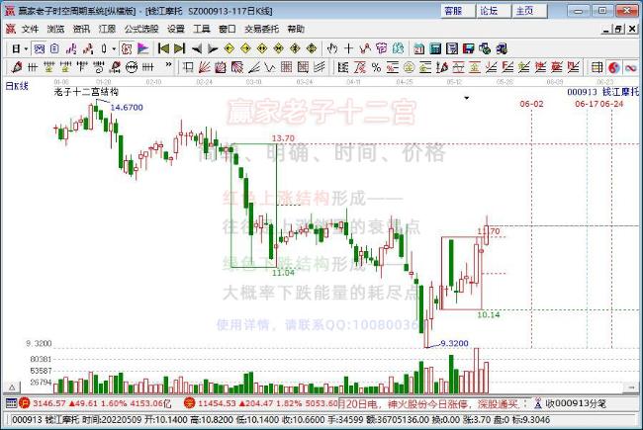643x430 pixels.
Task: Click the circled horizontal-arrow measurement icon
Action: (x=132, y=67)
